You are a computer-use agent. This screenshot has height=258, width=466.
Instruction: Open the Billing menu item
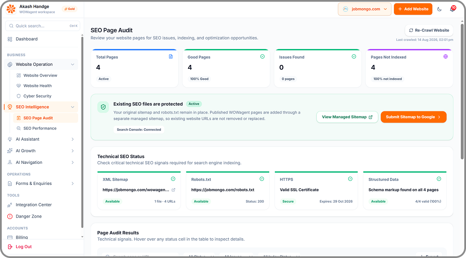point(41,237)
